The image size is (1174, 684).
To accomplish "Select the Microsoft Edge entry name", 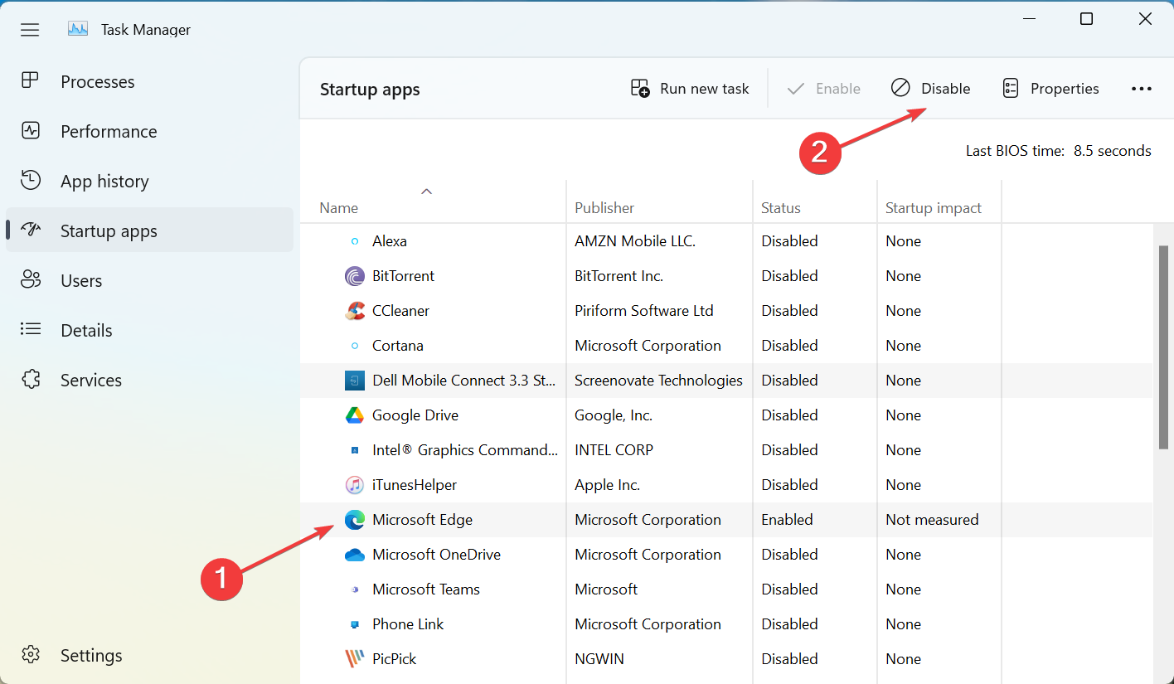I will pos(423,520).
